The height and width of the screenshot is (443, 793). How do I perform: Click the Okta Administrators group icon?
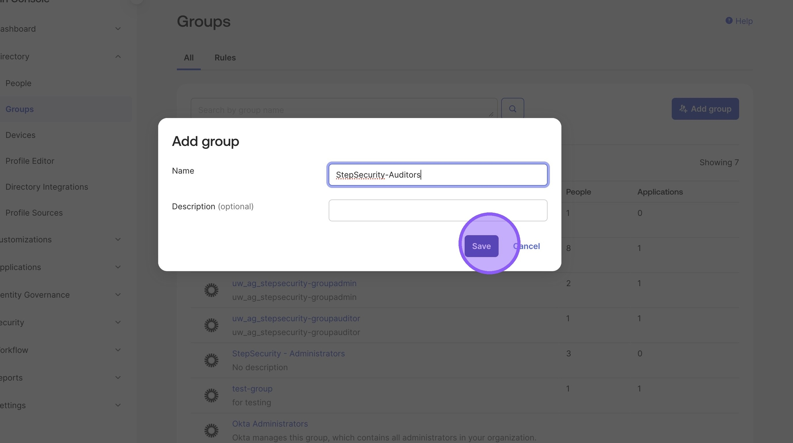click(211, 431)
